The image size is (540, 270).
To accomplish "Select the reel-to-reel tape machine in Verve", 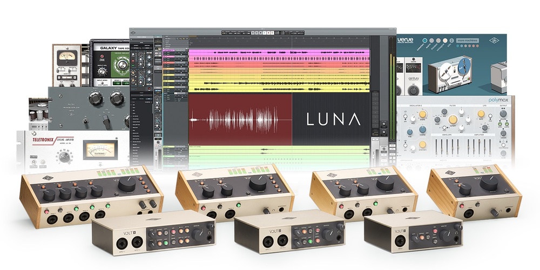I will click(449, 75).
